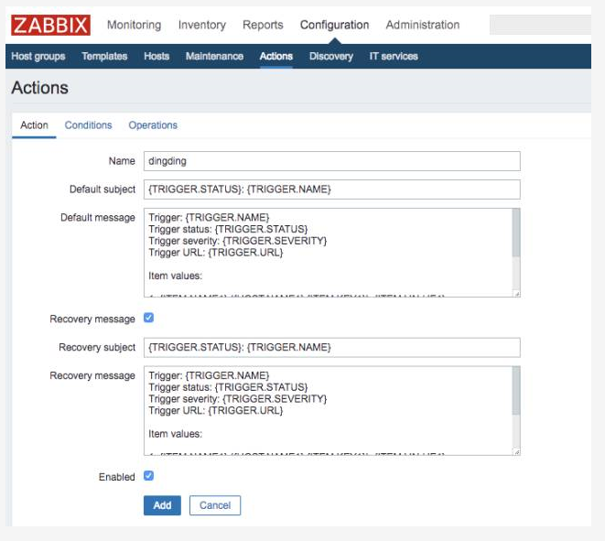Click the search box in header
Screen dimensions: 605x541
coord(540,25)
